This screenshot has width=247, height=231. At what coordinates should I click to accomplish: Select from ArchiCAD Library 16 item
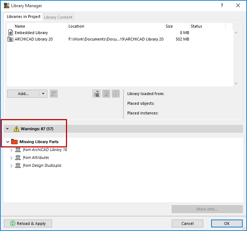tap(45, 150)
